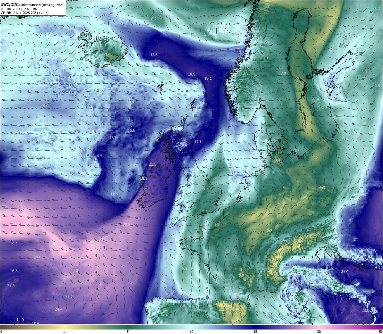
Task: Click the 4.3 value over Scandinavia
Action: click(x=266, y=59)
